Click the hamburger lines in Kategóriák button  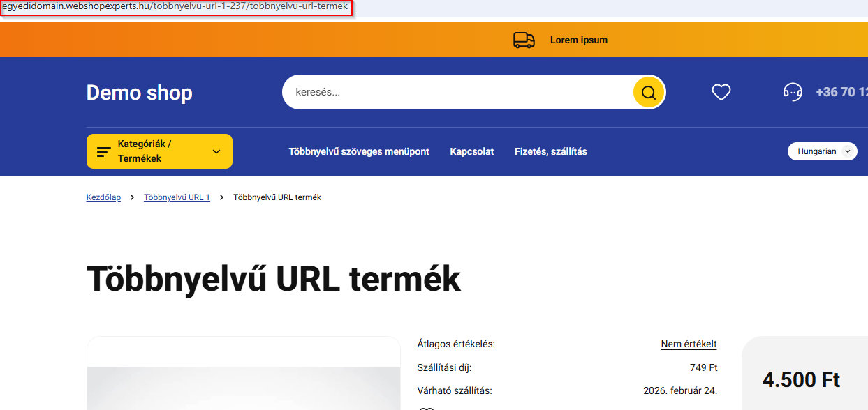(x=103, y=152)
